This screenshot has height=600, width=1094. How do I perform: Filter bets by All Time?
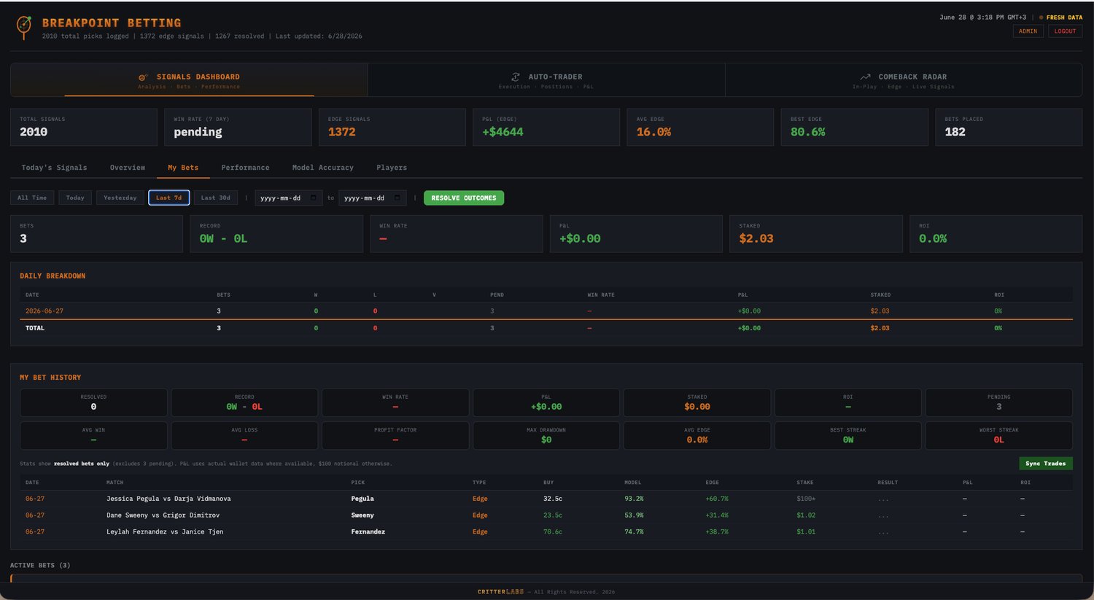click(x=32, y=198)
